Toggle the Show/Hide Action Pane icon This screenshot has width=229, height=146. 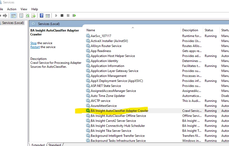48,16
